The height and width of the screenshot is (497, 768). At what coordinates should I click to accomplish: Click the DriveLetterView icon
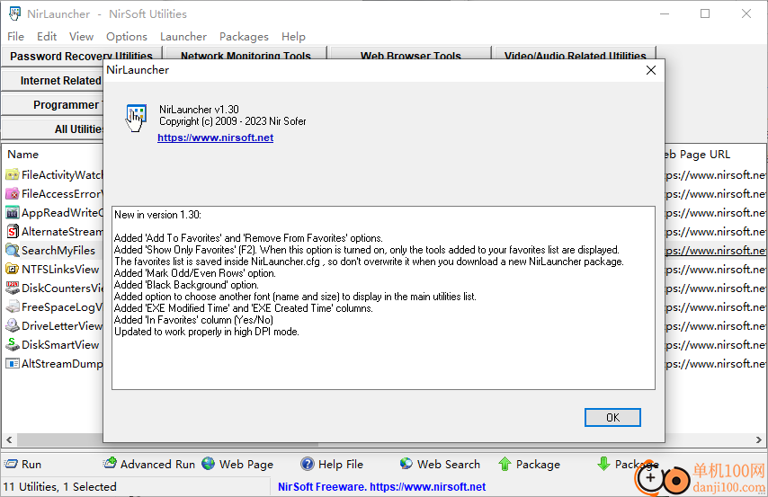point(13,325)
